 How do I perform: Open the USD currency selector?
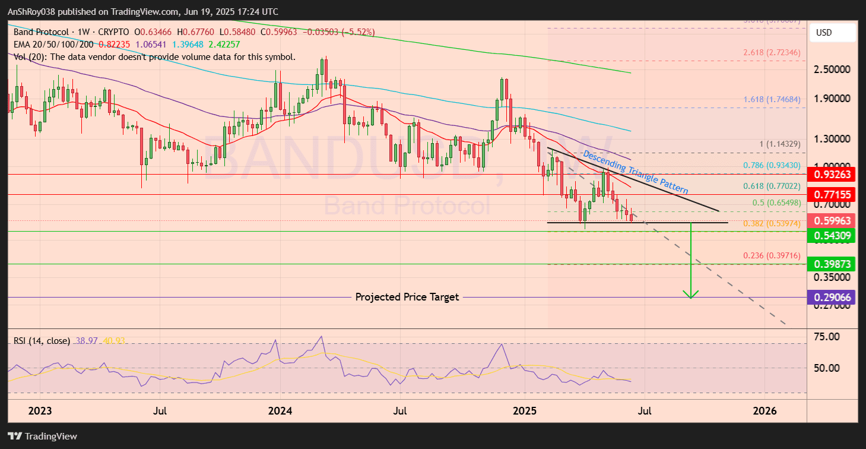[831, 33]
